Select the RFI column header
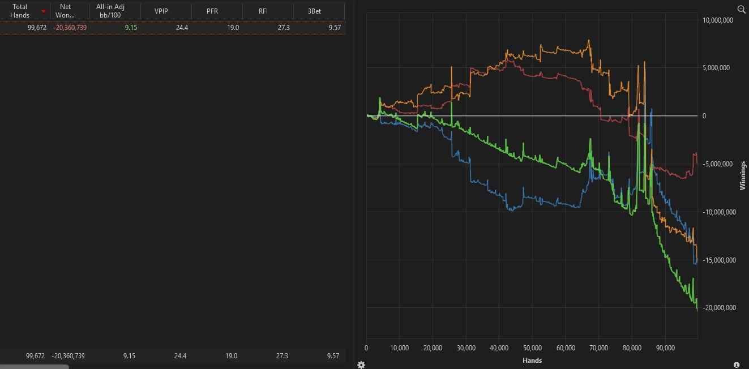The image size is (749, 369). 263,11
